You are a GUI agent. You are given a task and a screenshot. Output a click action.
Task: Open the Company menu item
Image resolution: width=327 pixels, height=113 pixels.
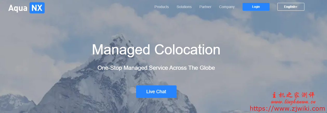[227, 7]
